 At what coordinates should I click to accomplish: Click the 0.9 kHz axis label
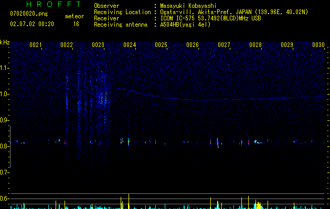point(5,120)
